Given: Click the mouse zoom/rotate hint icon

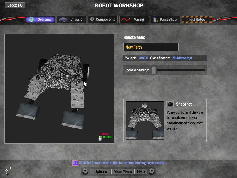Looking at the screenshot, I should (100, 138).
